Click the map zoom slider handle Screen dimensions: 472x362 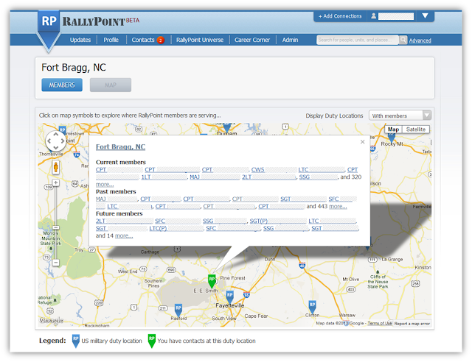[56, 227]
